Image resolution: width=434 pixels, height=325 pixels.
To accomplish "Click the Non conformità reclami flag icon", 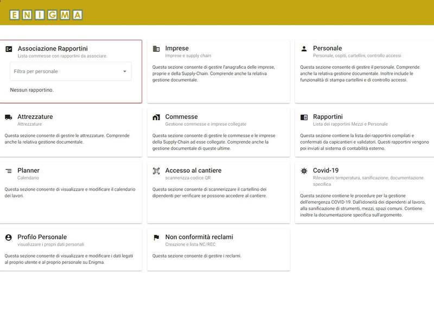I will click(156, 237).
